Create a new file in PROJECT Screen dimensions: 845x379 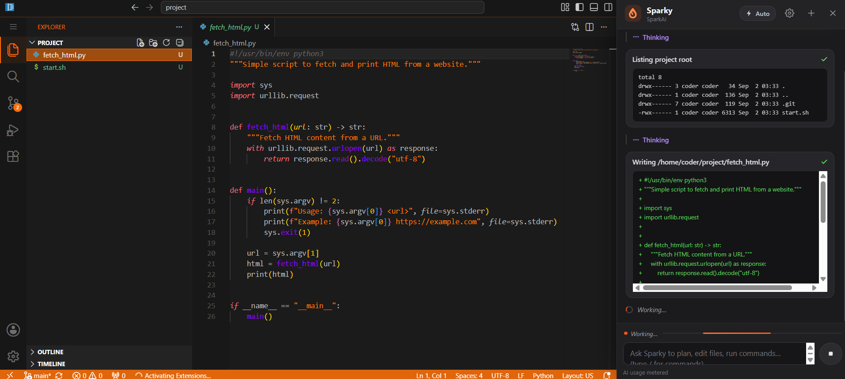tap(140, 42)
